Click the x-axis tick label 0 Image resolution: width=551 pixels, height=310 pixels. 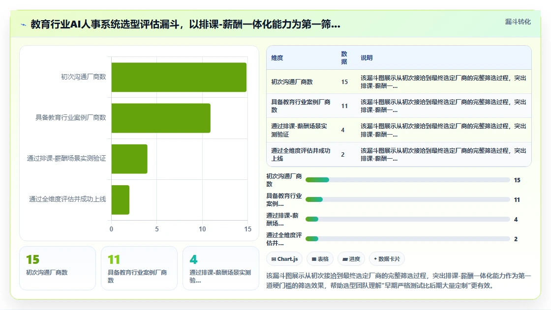[111, 229]
